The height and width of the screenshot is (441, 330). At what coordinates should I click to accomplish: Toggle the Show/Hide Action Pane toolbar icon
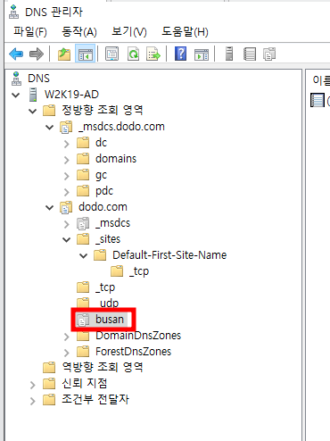tap(202, 54)
